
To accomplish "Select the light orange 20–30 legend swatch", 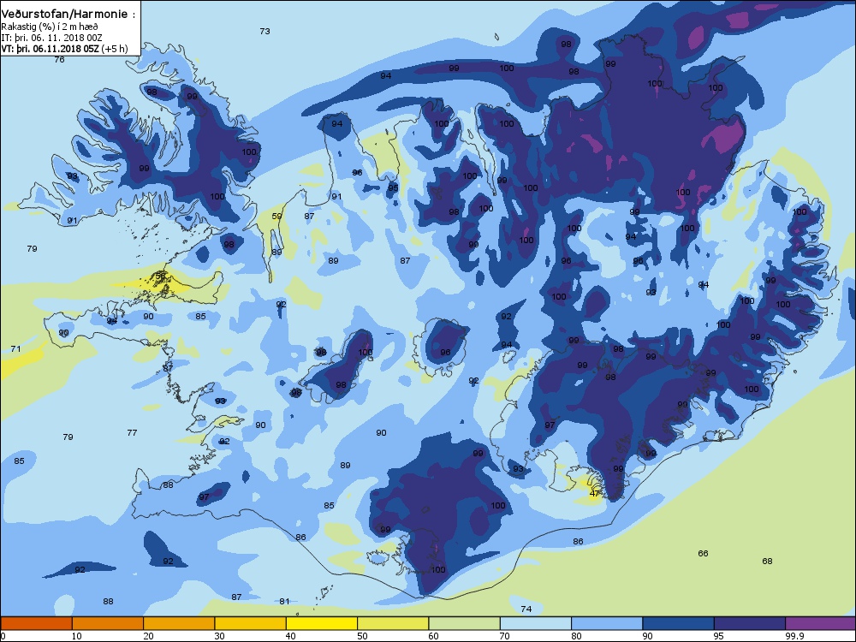I will [179, 623].
